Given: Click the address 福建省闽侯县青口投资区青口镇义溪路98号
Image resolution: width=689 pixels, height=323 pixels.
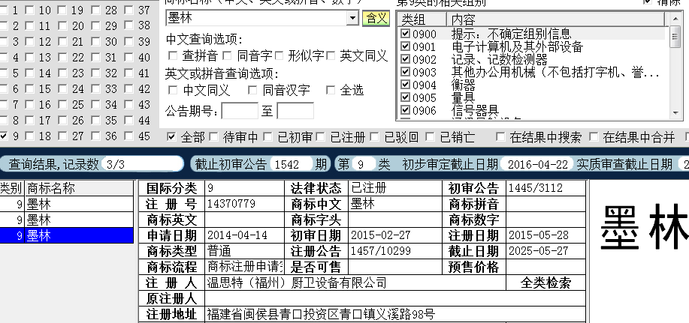Looking at the screenshot, I should [x=322, y=314].
